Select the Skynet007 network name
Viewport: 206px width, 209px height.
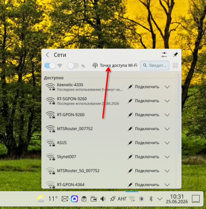[x=66, y=157]
